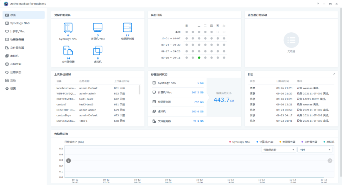Click the 物理服务器 server icon in 受保护的设备
This screenshot has height=185, width=342.
[x=127, y=28]
